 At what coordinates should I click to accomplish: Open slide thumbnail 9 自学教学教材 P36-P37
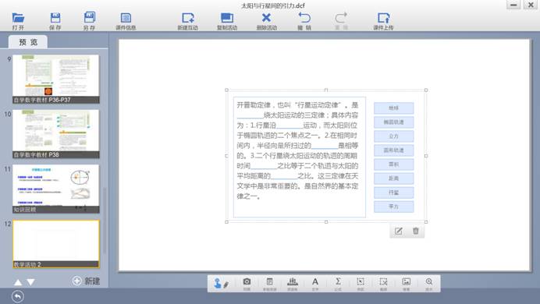pos(55,79)
